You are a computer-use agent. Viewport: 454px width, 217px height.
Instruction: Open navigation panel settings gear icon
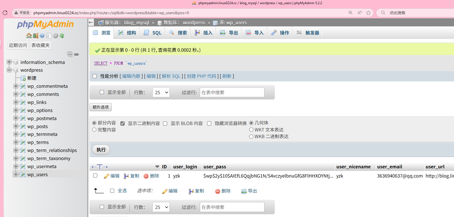tap(55, 36)
